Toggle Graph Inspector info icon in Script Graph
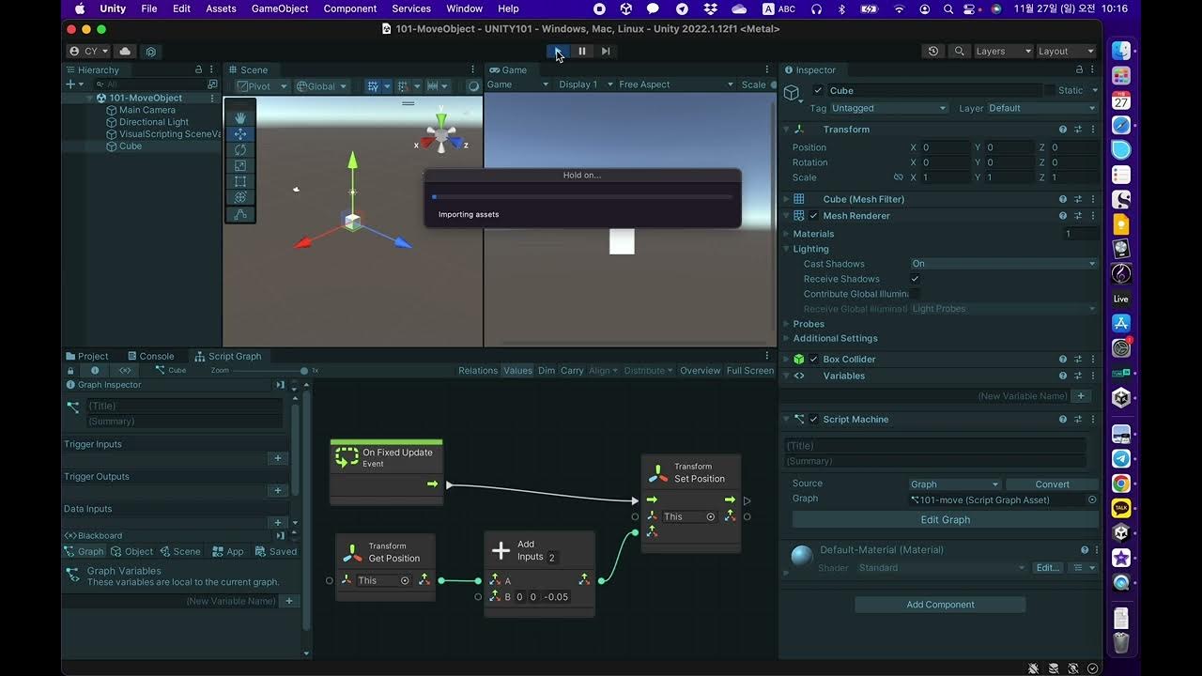This screenshot has height=676, width=1202. (x=94, y=370)
